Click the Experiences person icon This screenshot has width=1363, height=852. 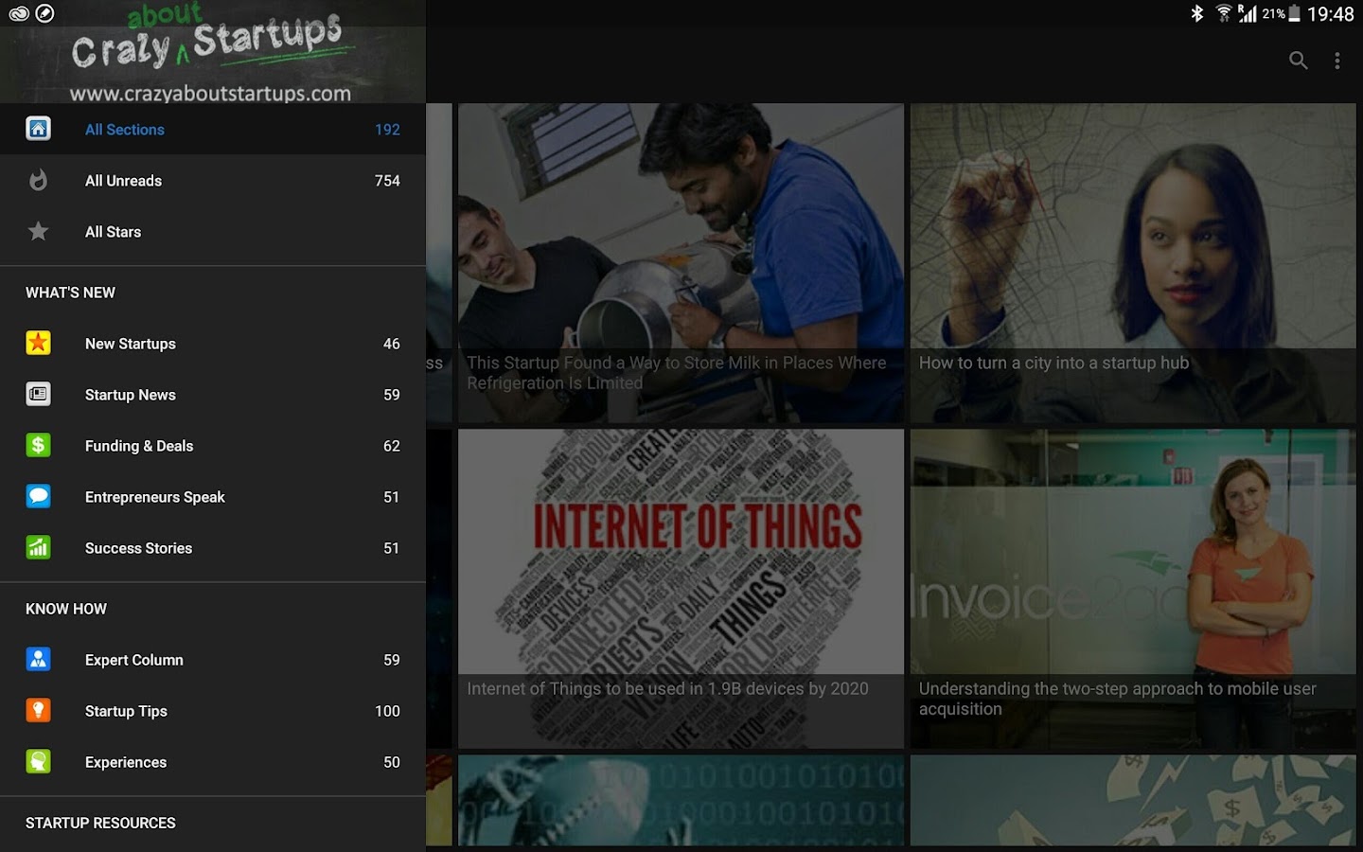click(x=38, y=761)
